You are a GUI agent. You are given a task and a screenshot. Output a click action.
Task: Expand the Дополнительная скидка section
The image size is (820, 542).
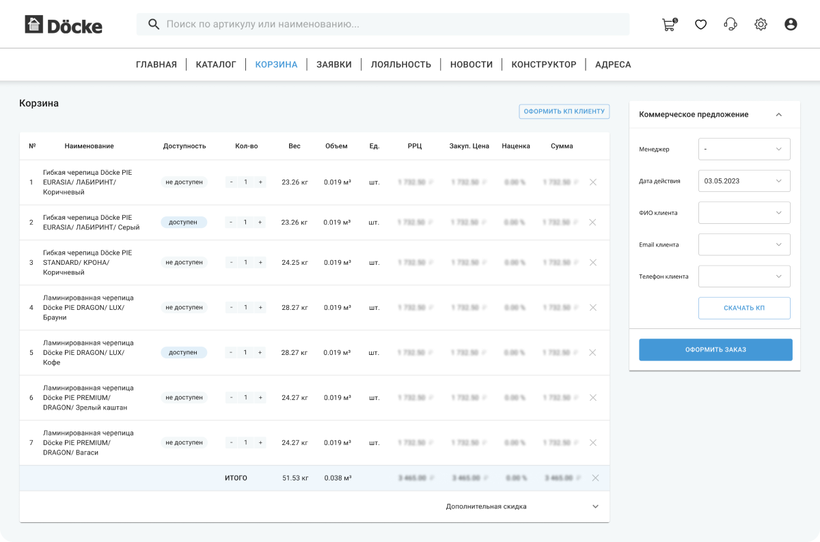pyautogui.click(x=595, y=507)
